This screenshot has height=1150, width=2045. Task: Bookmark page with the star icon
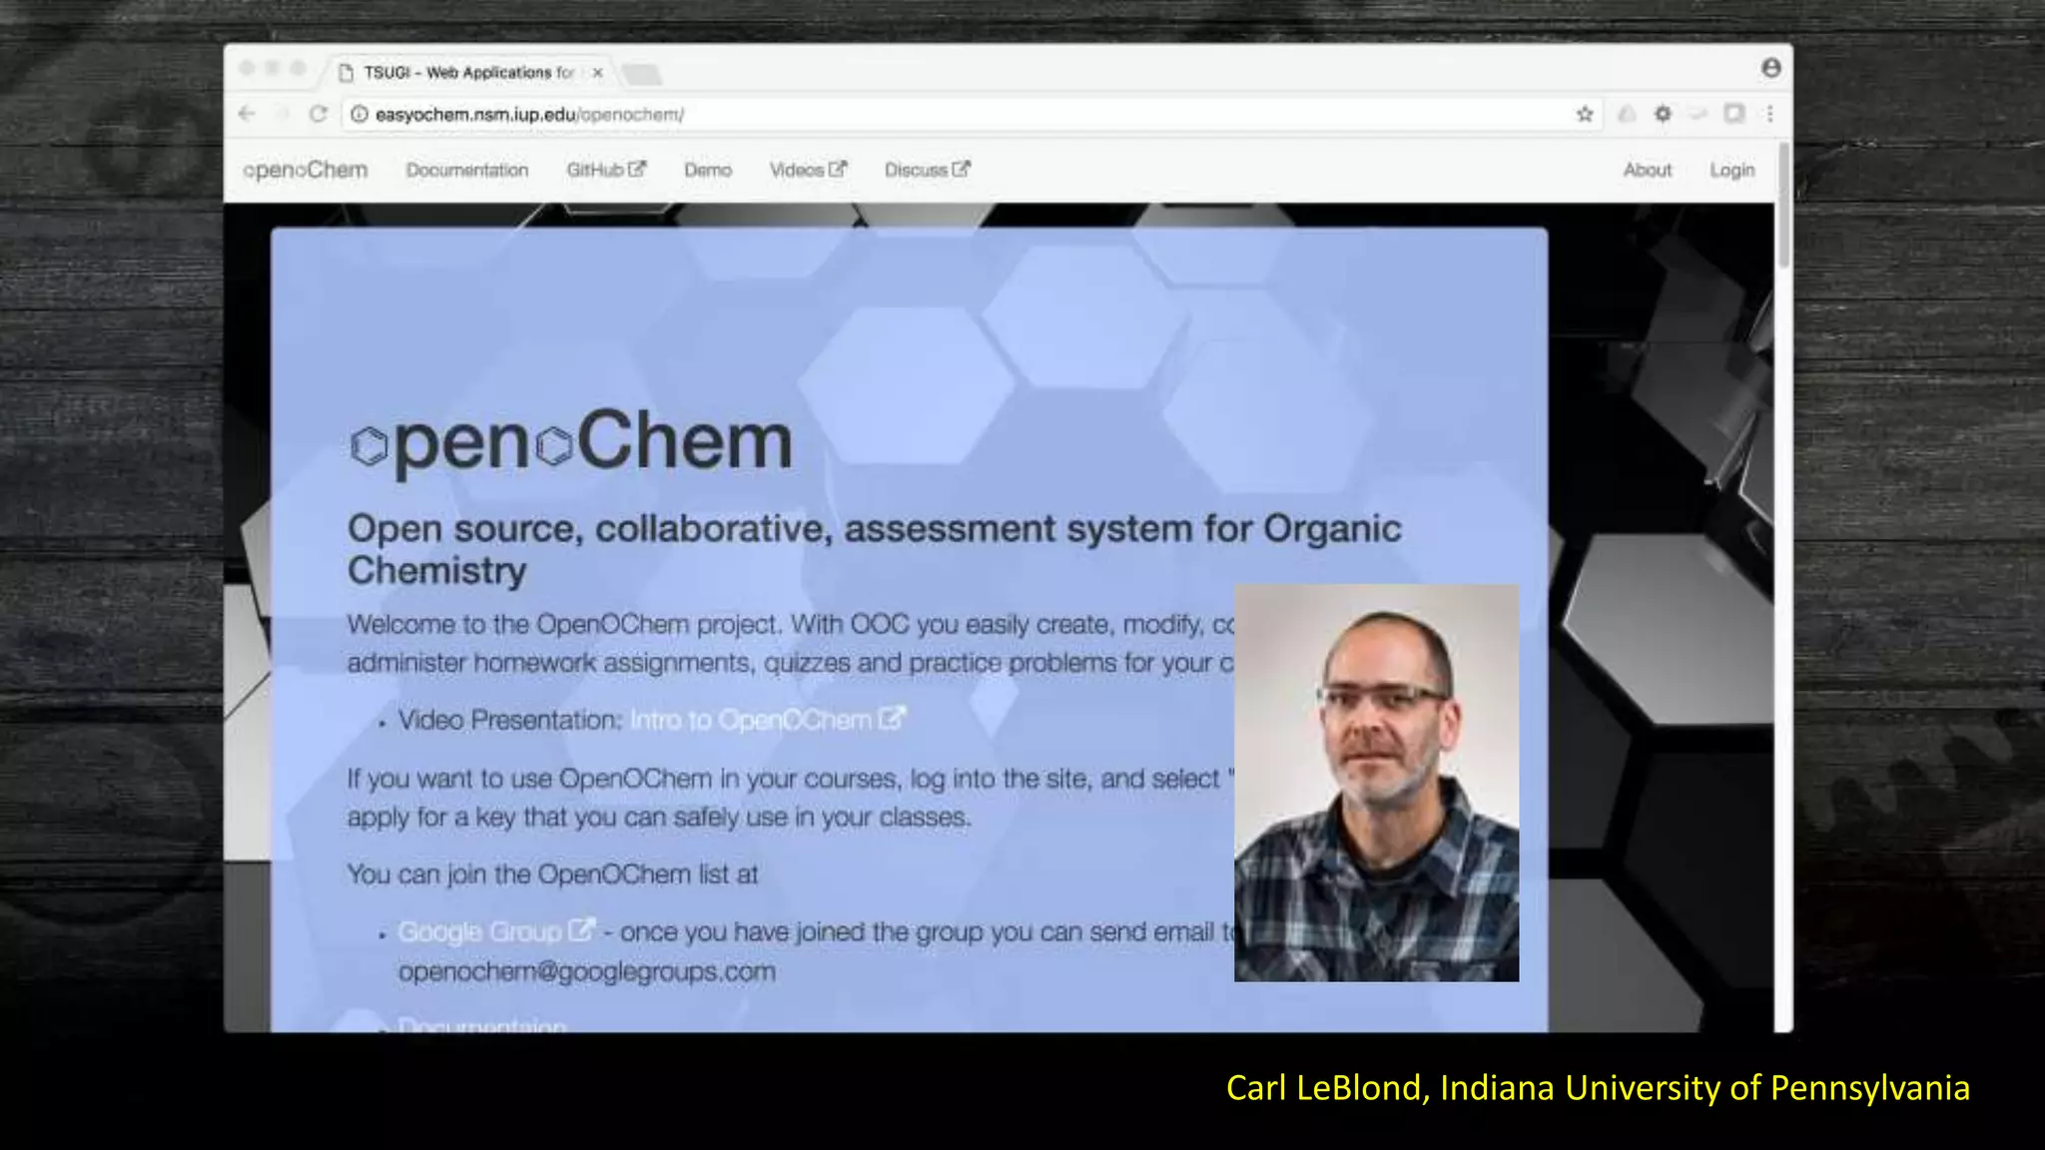(x=1584, y=114)
